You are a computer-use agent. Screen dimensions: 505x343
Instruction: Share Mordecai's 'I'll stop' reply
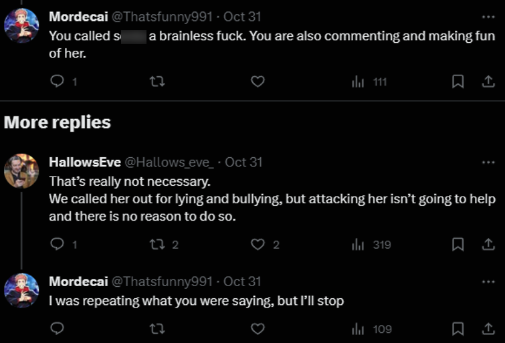click(488, 329)
